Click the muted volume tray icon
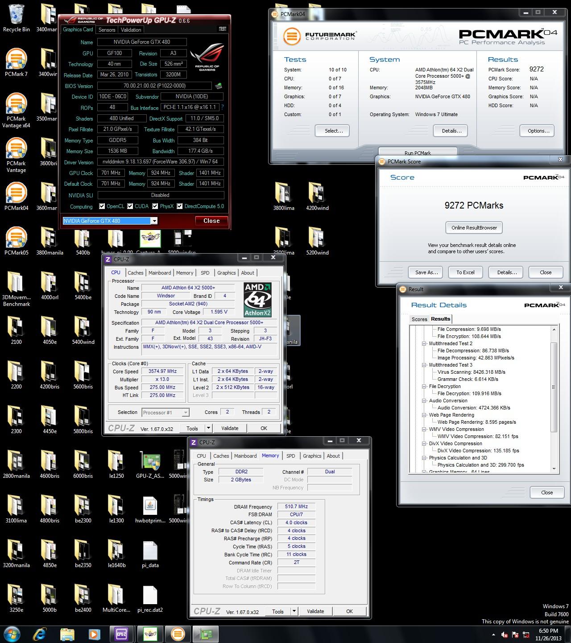 pos(505,635)
